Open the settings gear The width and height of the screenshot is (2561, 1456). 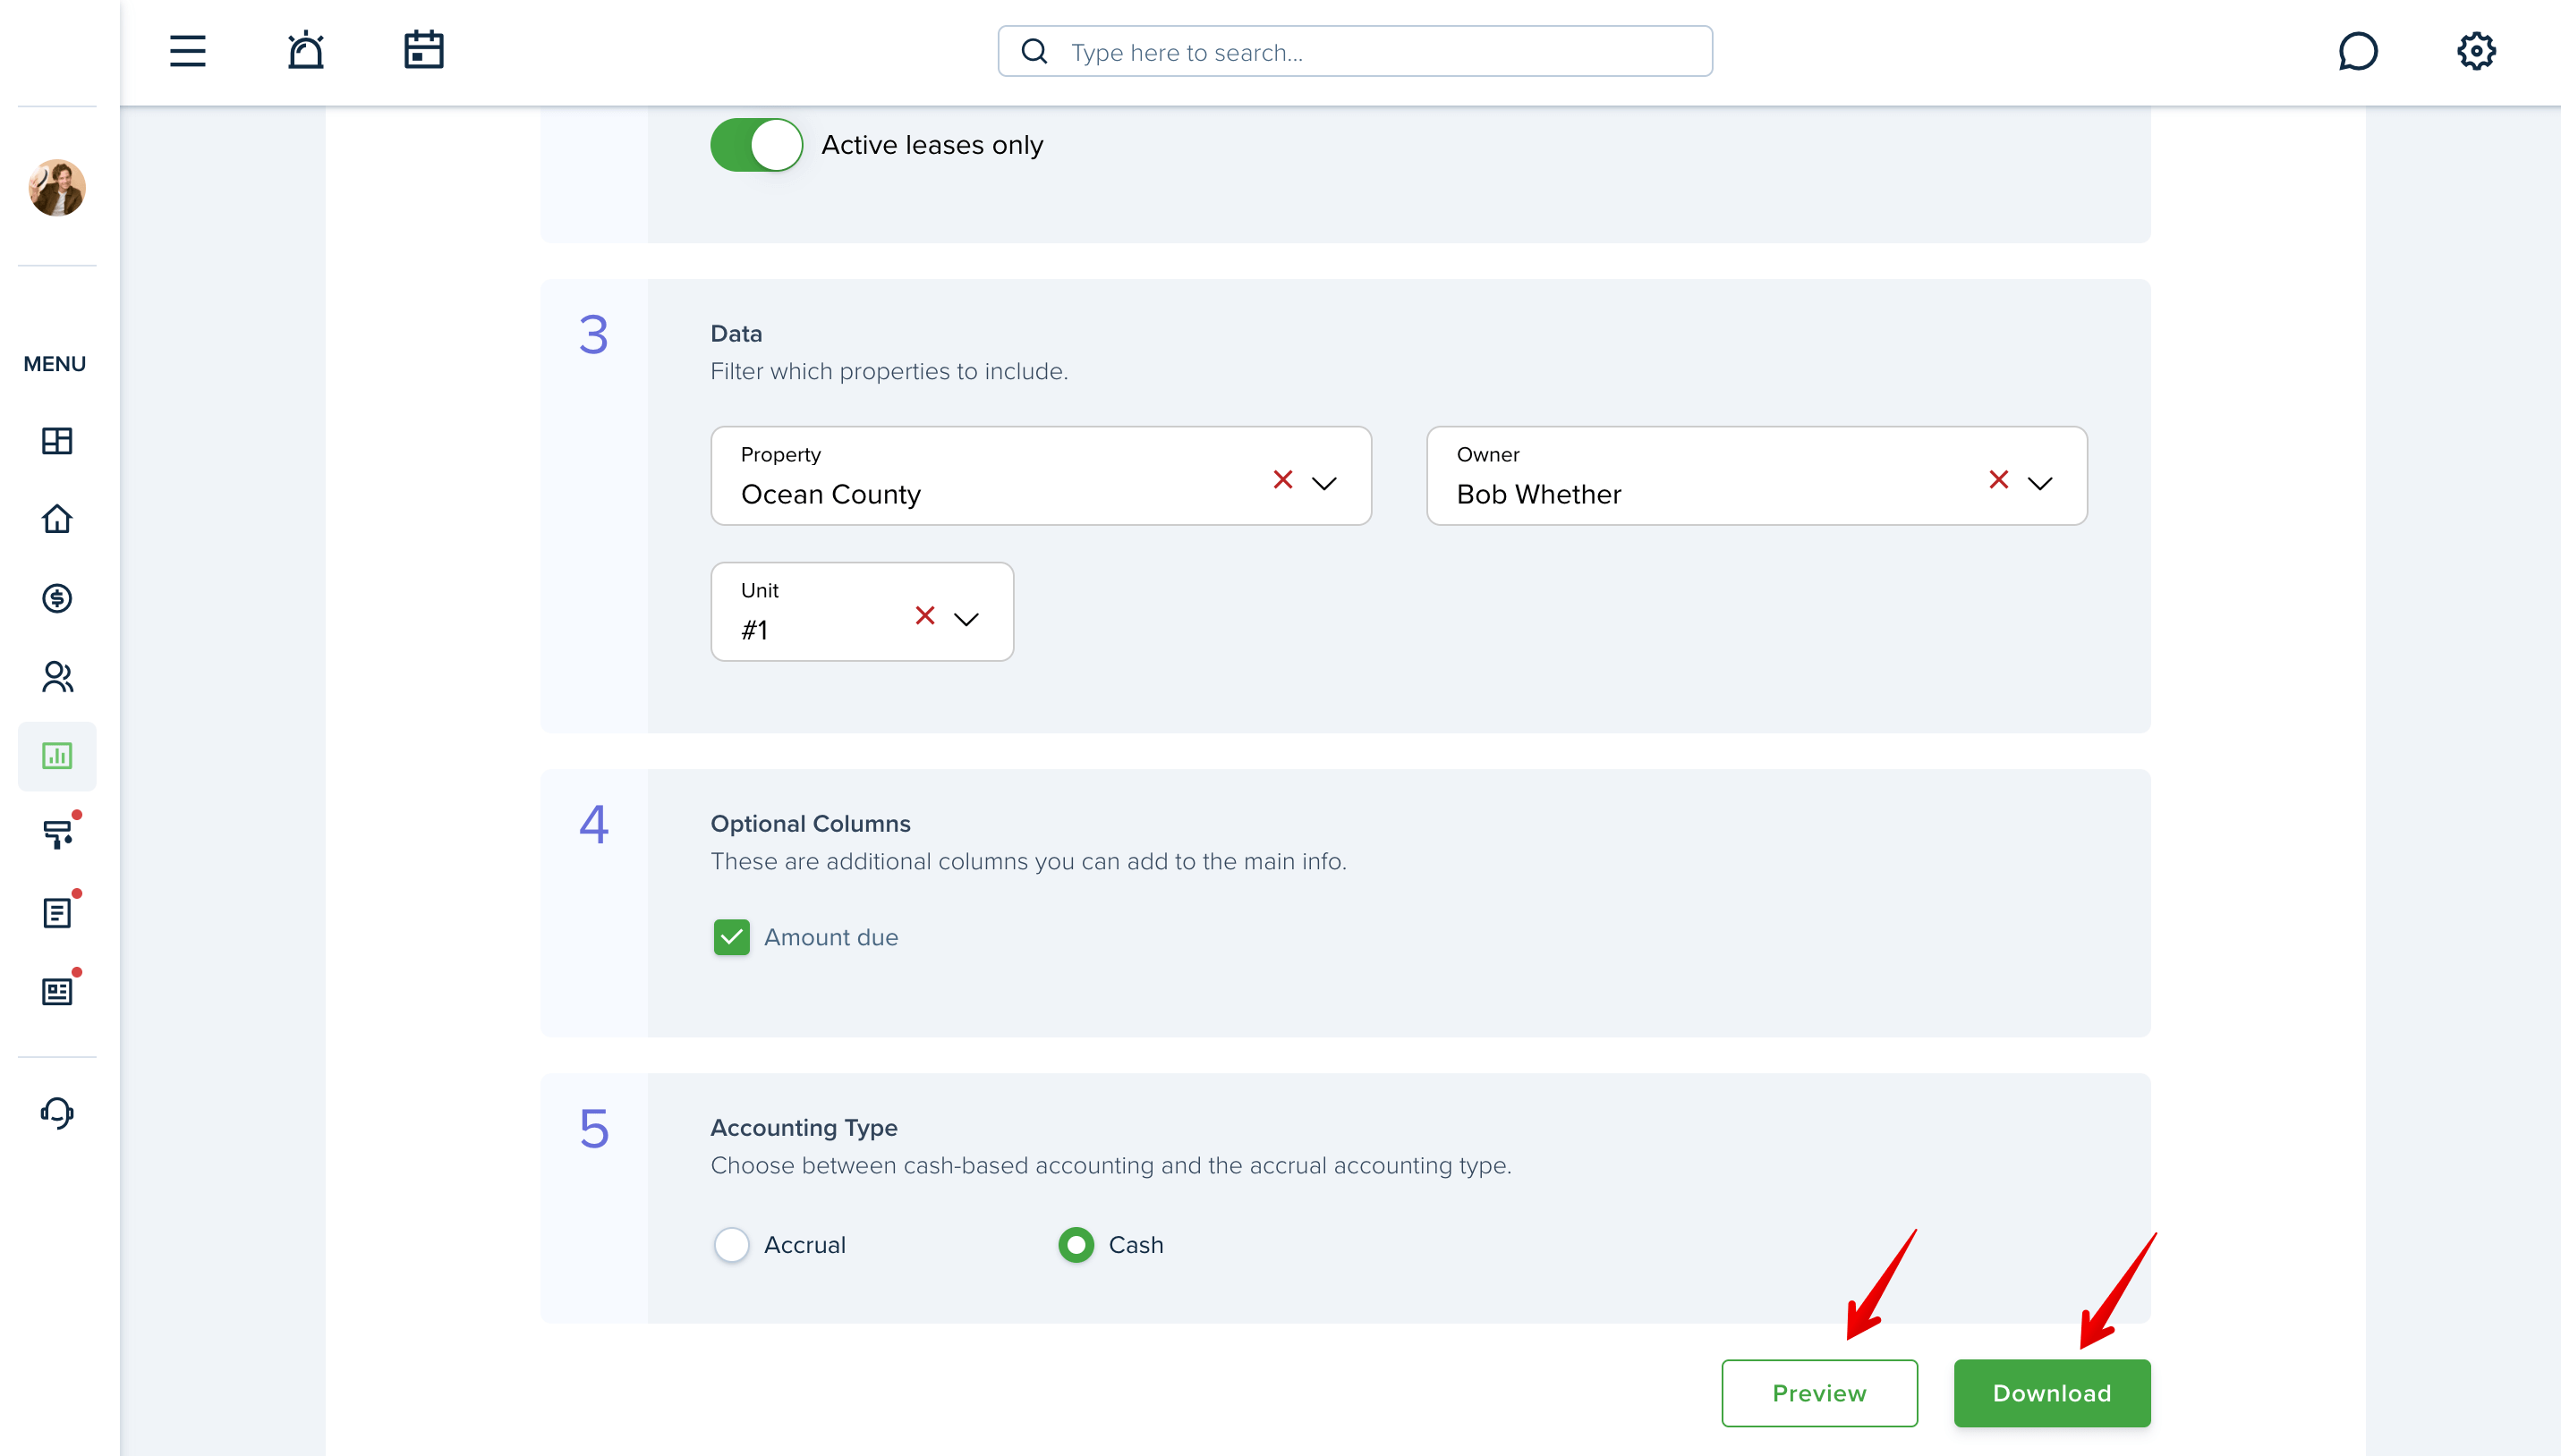[x=2476, y=51]
